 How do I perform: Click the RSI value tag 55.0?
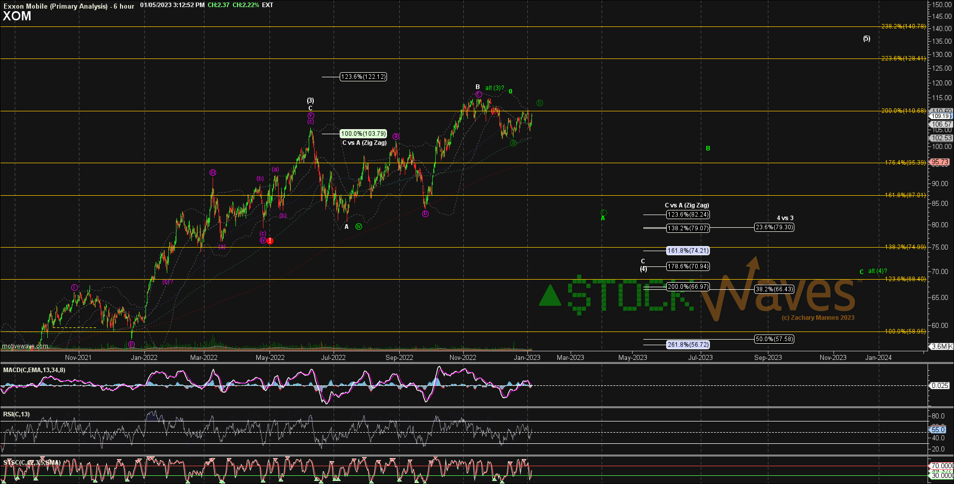point(938,430)
